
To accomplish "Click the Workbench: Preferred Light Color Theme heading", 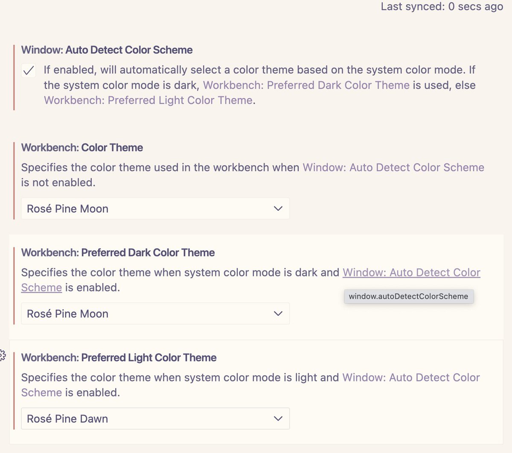I will [119, 357].
